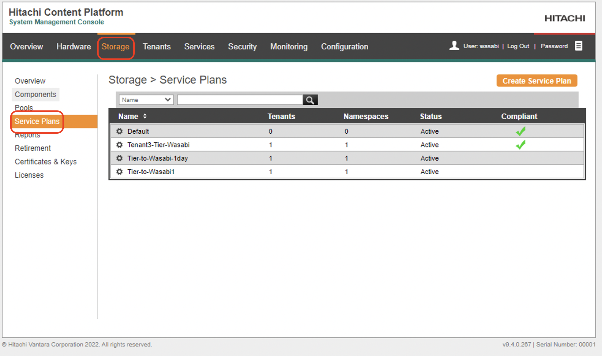
Task: Click Active status in Default row
Action: 430,131
